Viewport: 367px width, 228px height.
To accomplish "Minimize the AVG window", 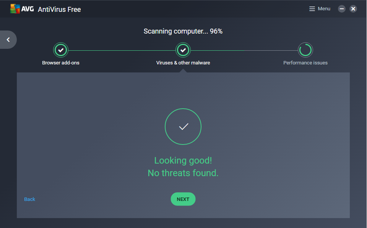I will (x=342, y=9).
